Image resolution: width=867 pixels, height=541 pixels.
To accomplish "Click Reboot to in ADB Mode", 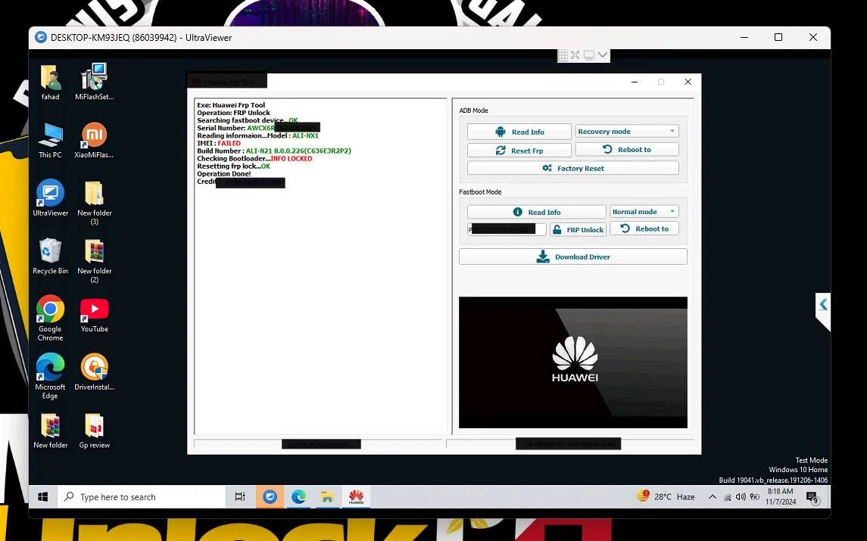I will (x=627, y=149).
